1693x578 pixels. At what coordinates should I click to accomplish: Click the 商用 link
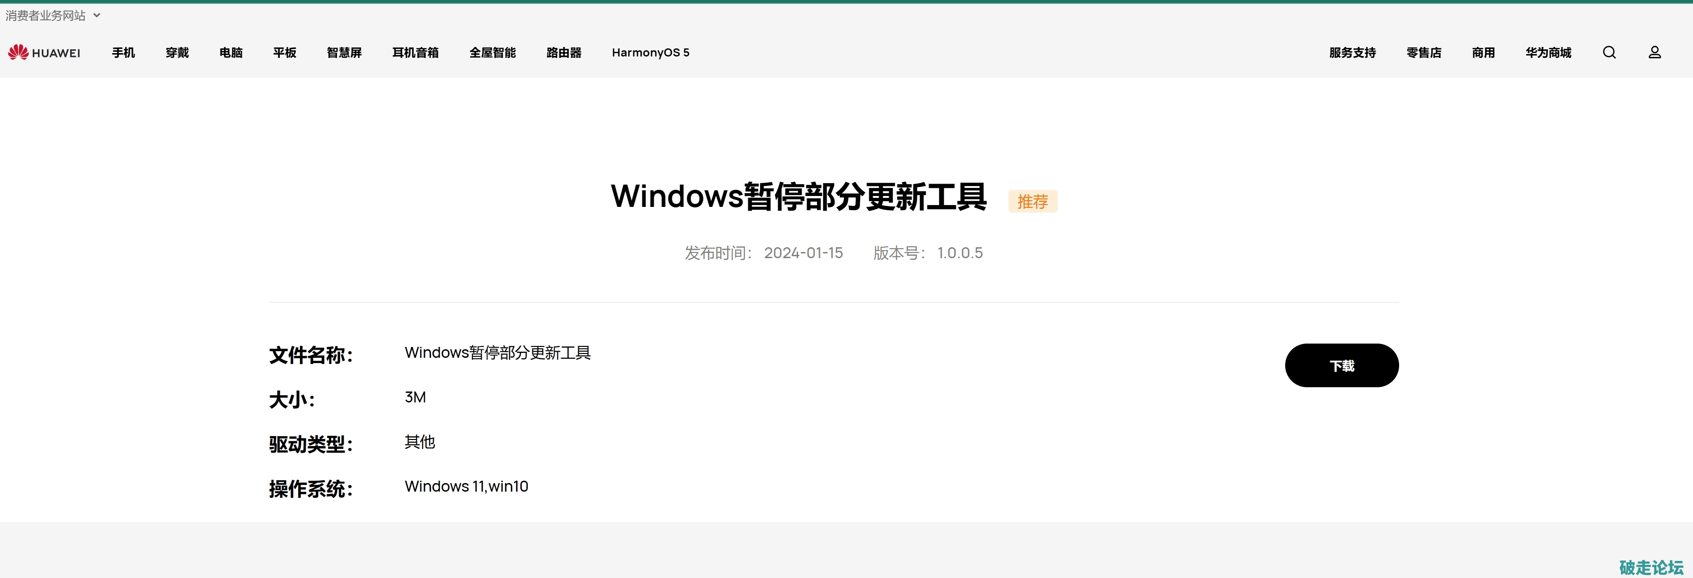[1483, 53]
